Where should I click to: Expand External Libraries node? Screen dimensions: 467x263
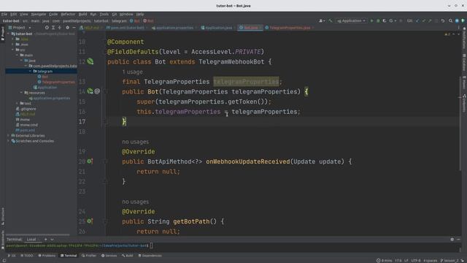pos(8,136)
